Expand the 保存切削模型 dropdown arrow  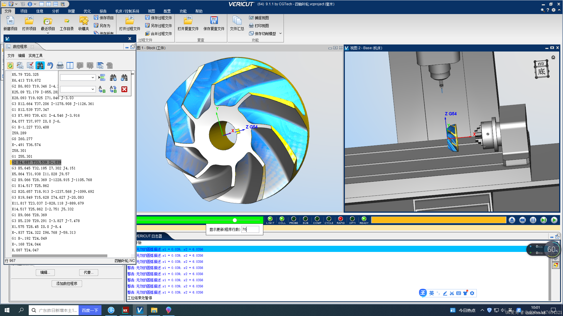click(x=280, y=33)
